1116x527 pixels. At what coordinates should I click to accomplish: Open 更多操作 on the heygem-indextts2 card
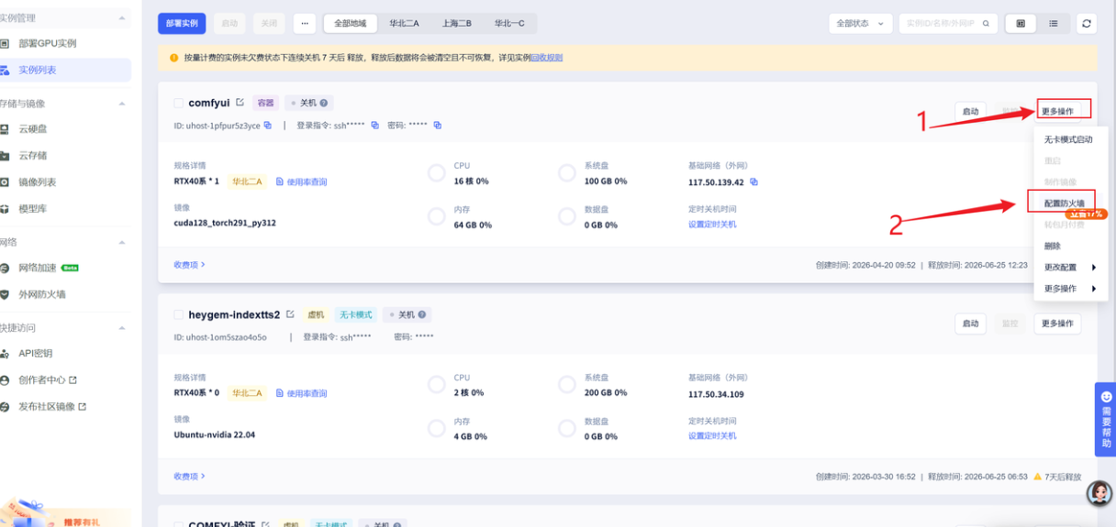coord(1057,324)
